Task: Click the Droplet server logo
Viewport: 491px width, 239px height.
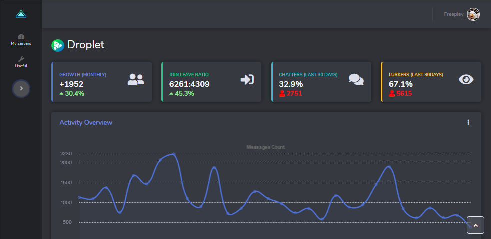Action: click(57, 45)
